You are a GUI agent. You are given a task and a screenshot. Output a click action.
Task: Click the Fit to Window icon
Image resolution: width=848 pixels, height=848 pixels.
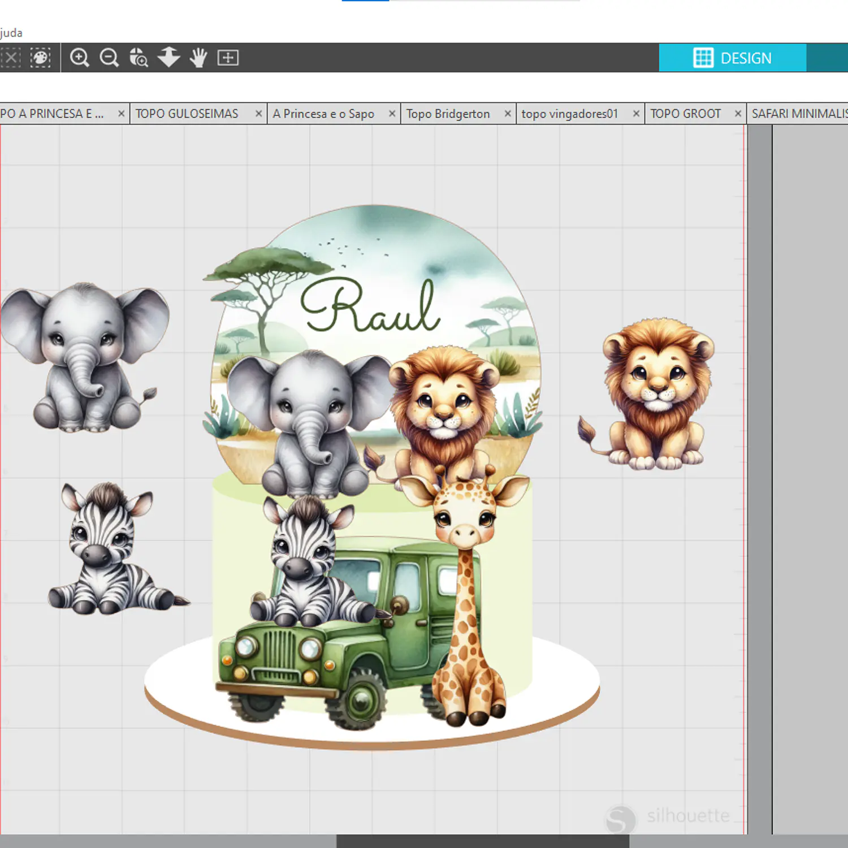coord(228,58)
